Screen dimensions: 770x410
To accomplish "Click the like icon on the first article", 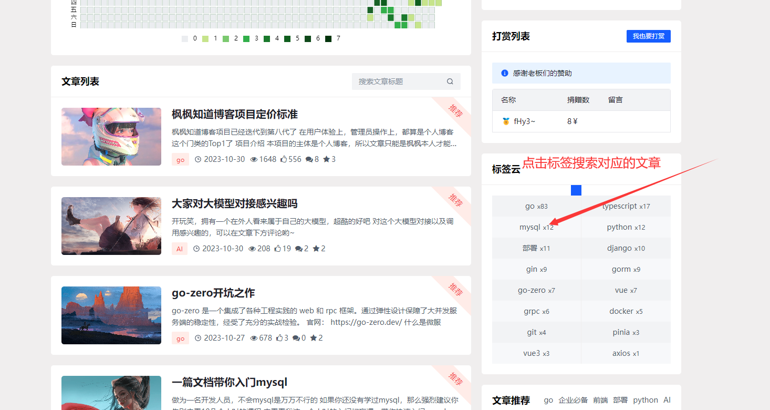I will tap(284, 159).
